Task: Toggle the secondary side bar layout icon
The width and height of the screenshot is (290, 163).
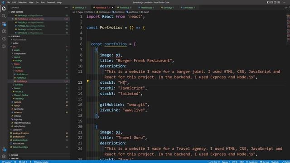Action: click(x=275, y=2)
